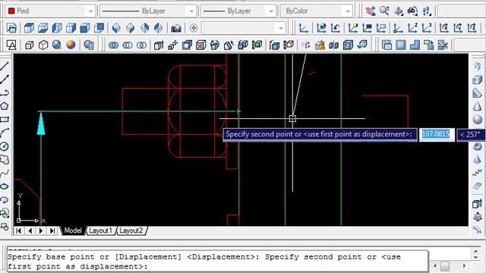
Task: Click the command line prompt text
Action: [204, 262]
